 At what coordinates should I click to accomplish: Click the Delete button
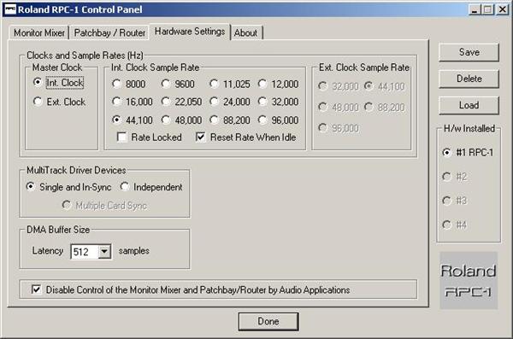click(469, 79)
